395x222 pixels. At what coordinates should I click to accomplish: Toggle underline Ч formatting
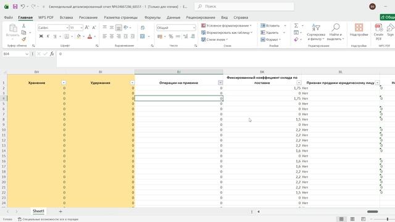point(55,36)
